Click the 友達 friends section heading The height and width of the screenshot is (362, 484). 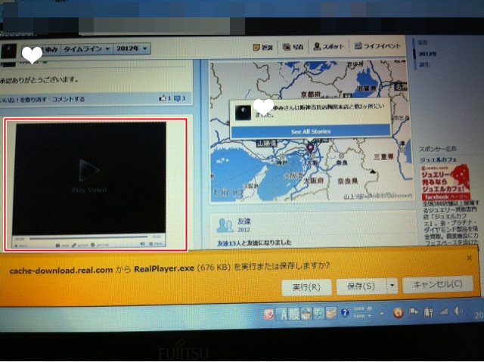244,221
